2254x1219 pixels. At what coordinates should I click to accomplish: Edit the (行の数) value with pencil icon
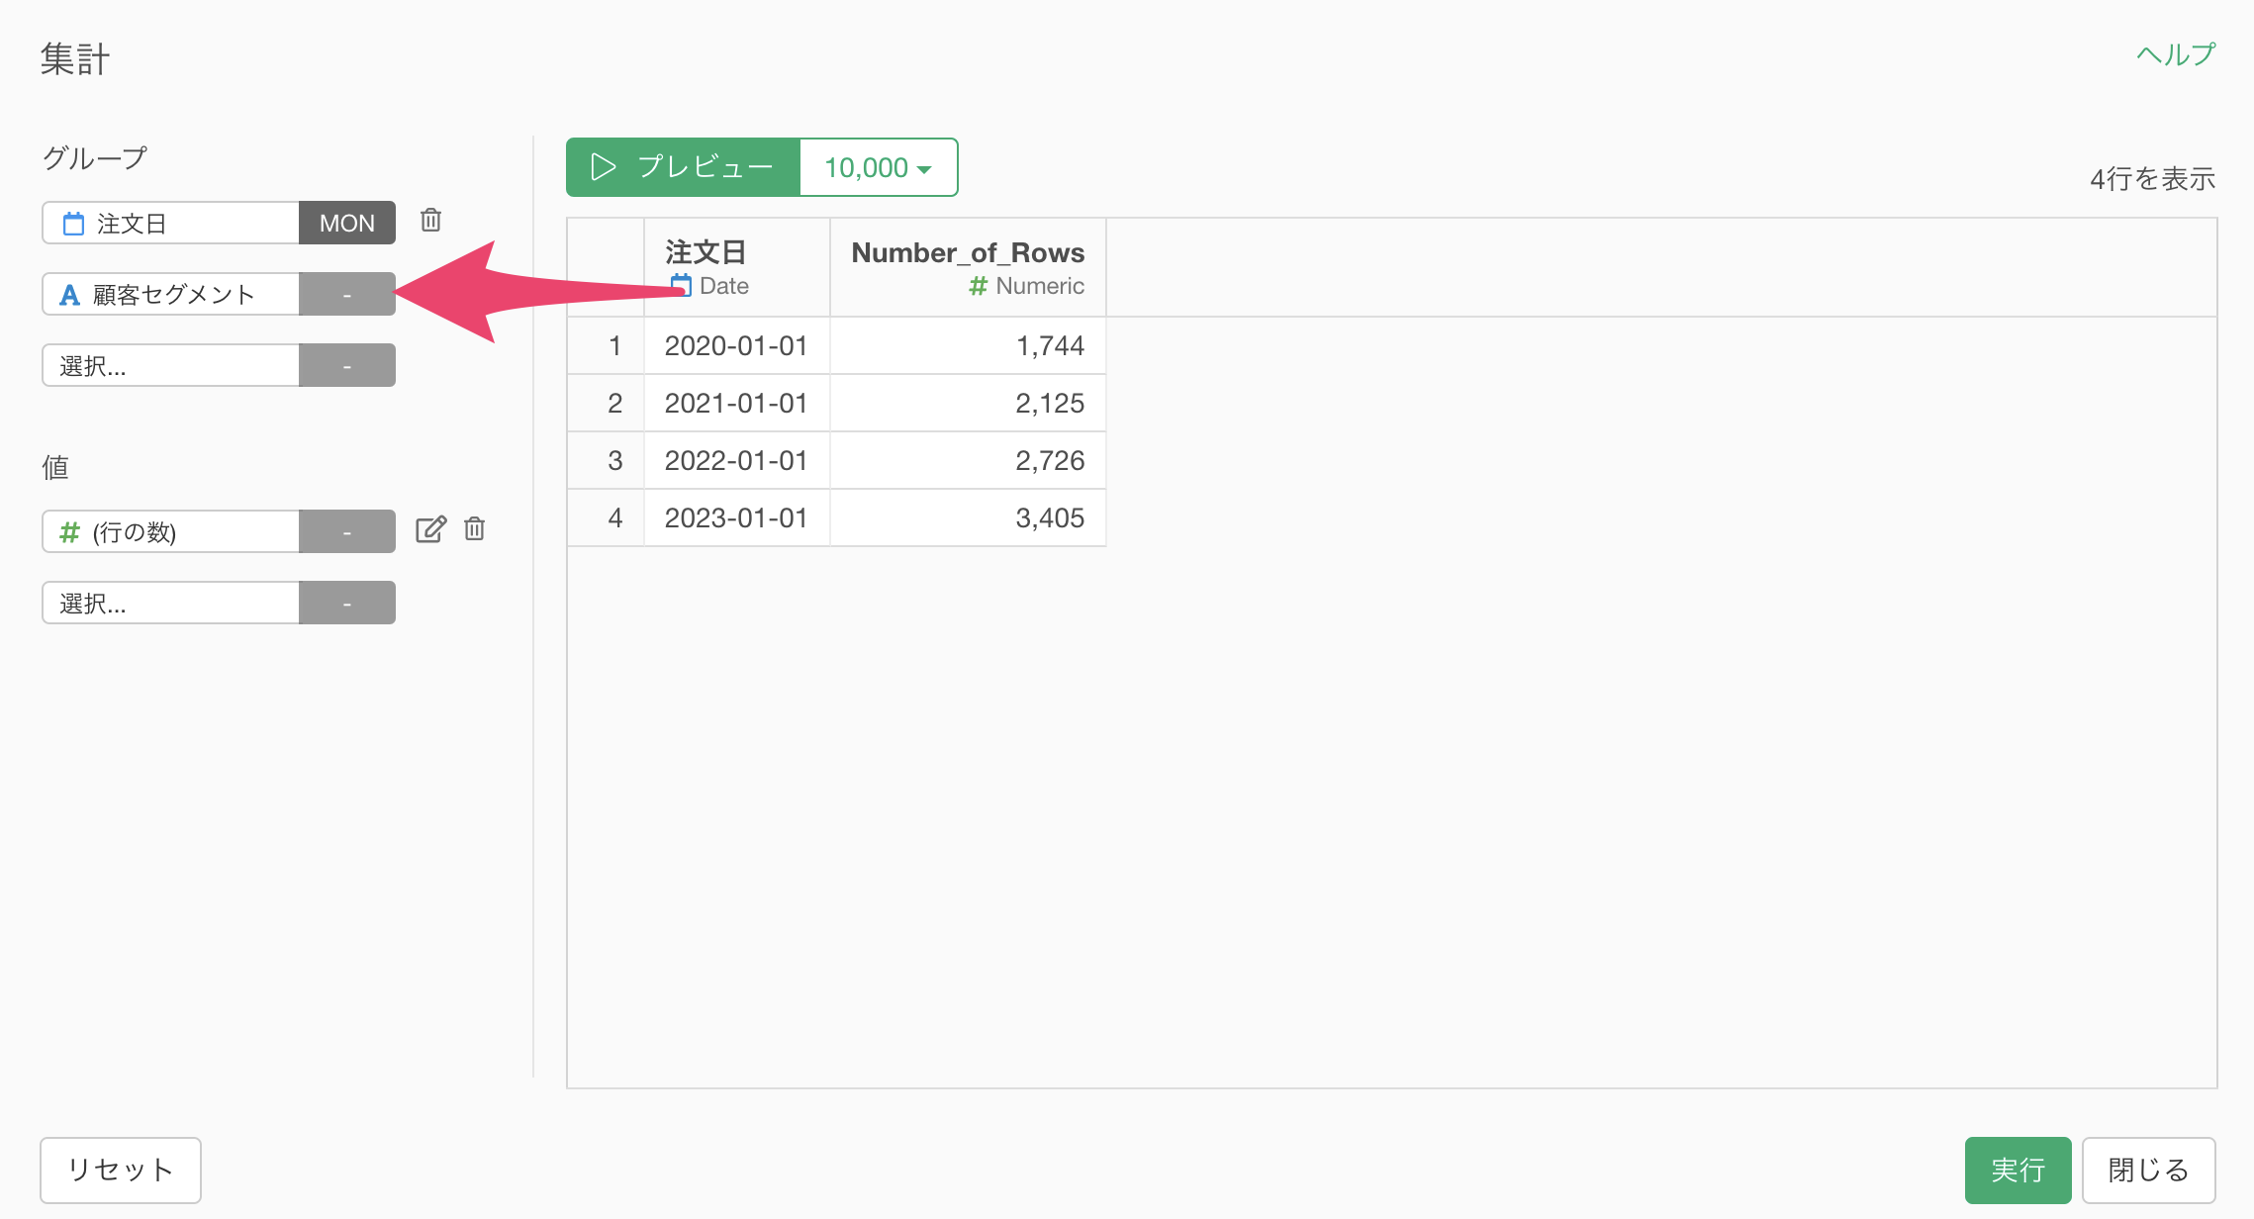click(x=430, y=529)
